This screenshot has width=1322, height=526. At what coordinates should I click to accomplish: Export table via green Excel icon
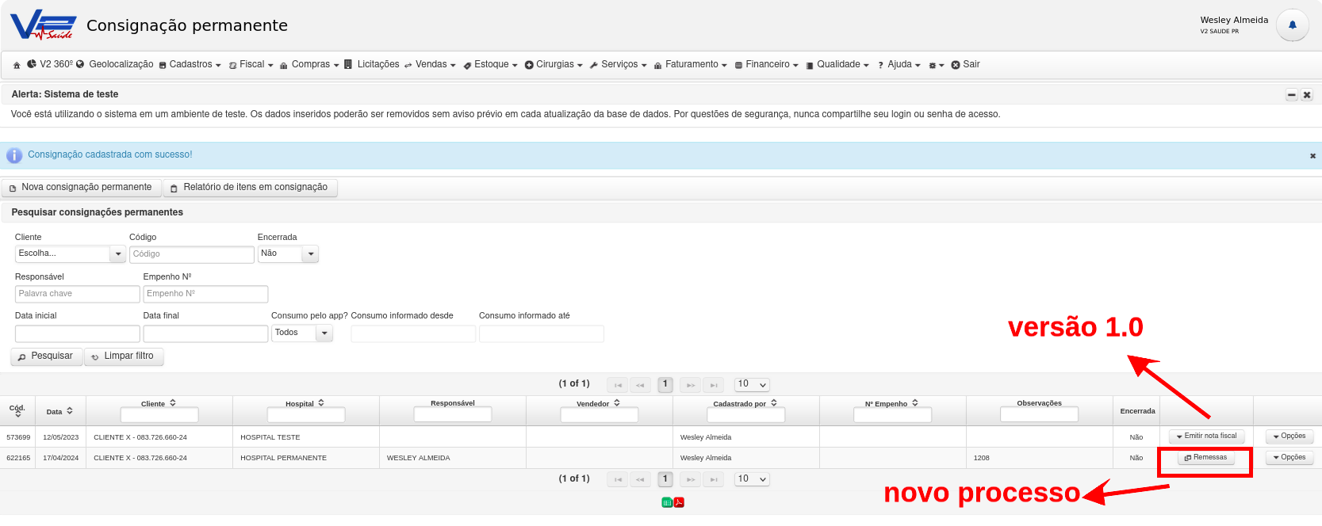(667, 502)
